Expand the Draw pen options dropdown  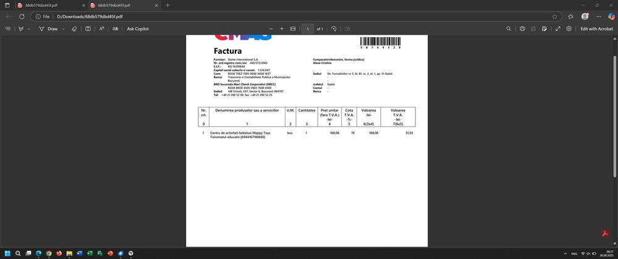click(63, 29)
